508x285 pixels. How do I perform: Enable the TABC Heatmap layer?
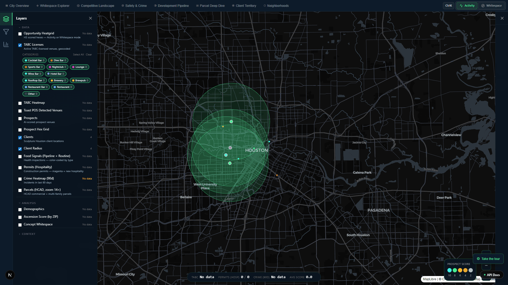[x=20, y=103]
